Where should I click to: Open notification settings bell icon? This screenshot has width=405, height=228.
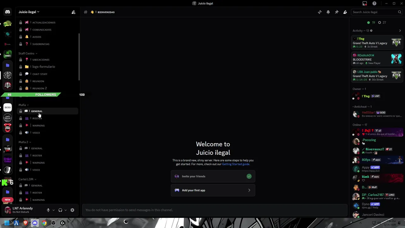[328, 12]
